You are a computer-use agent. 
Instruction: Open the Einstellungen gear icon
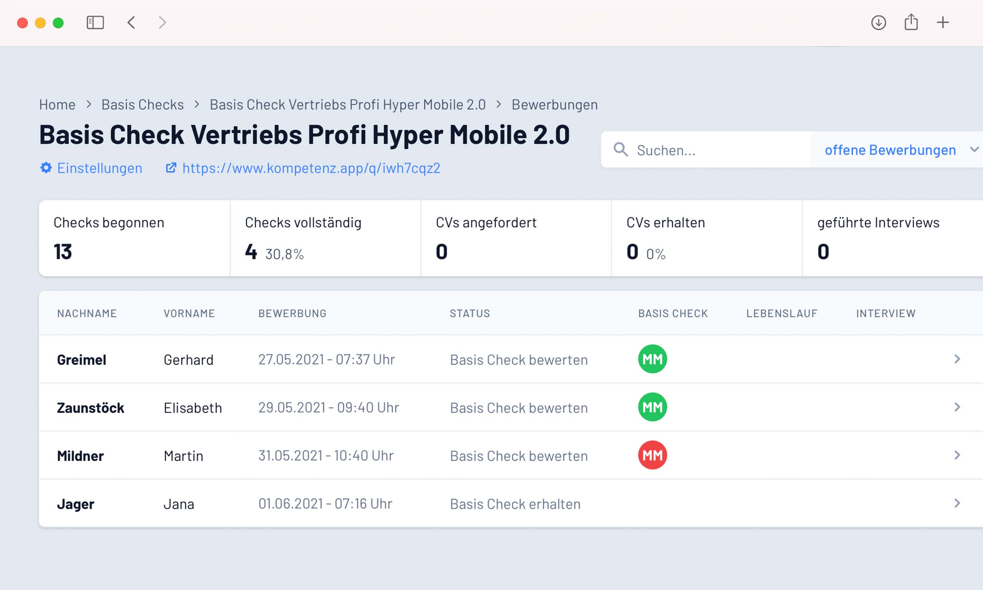click(45, 168)
